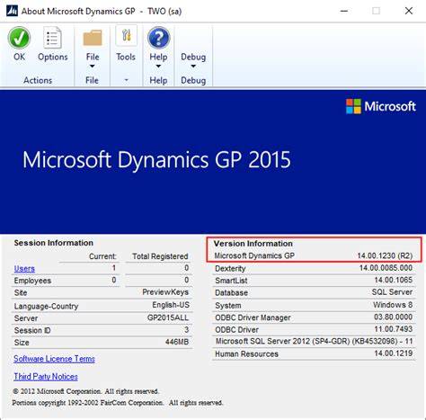426x420 pixels.
Task: Click the System value Windows 8
Action: (x=393, y=305)
